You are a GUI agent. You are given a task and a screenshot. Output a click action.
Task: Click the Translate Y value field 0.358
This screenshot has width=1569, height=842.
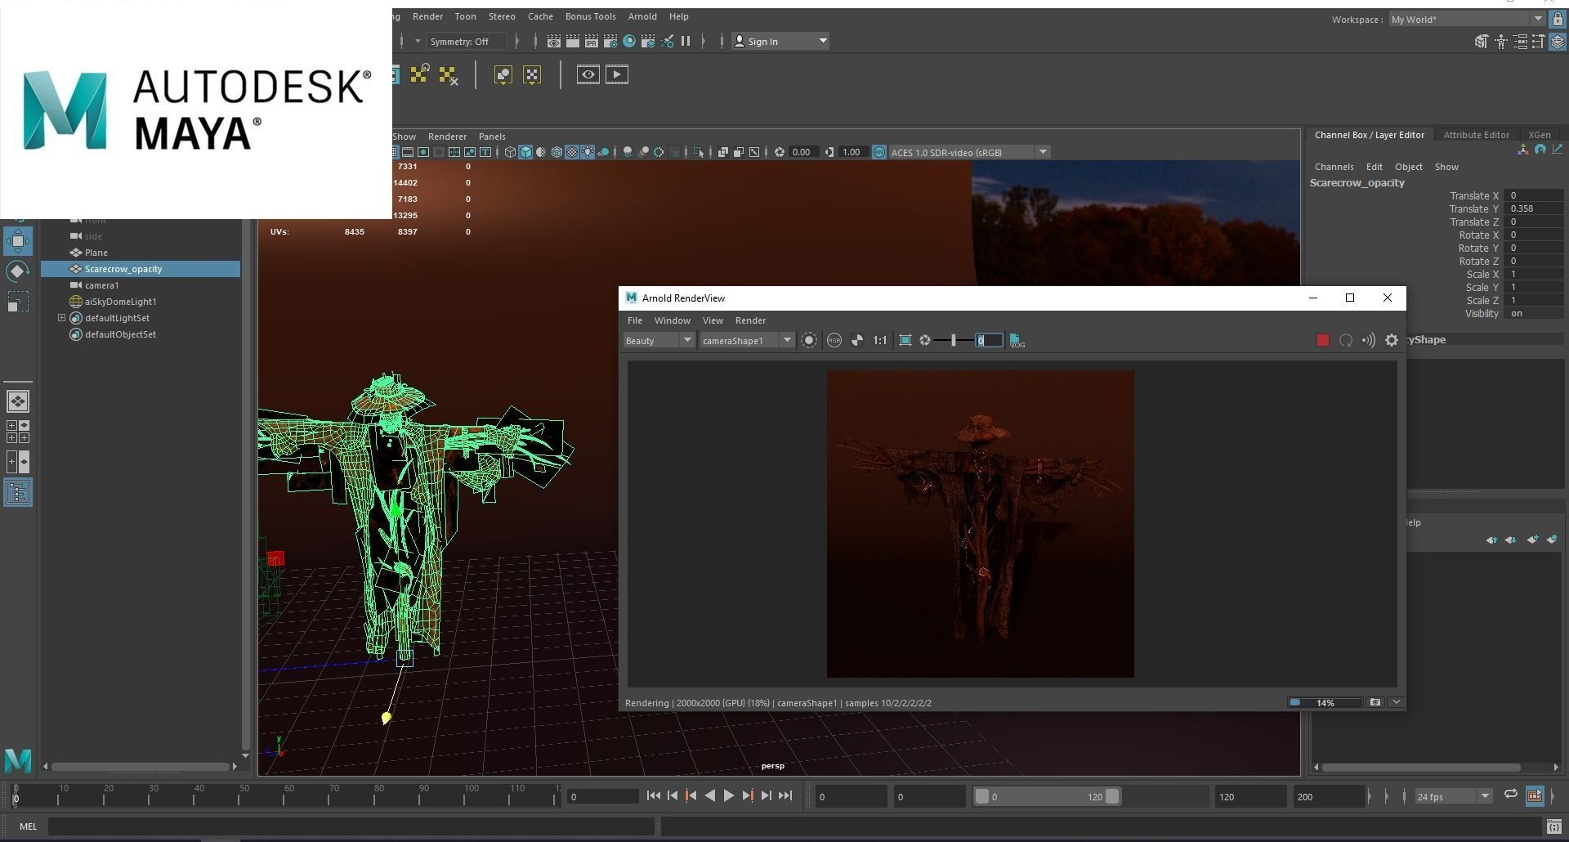[1534, 208]
